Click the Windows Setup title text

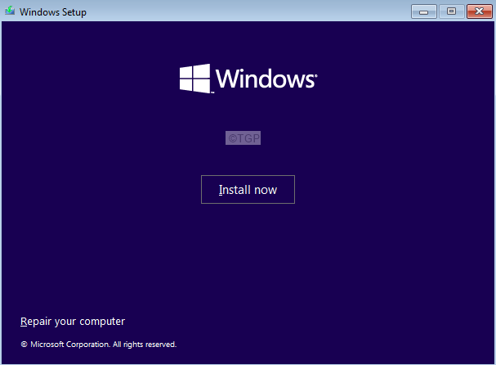pyautogui.click(x=52, y=12)
